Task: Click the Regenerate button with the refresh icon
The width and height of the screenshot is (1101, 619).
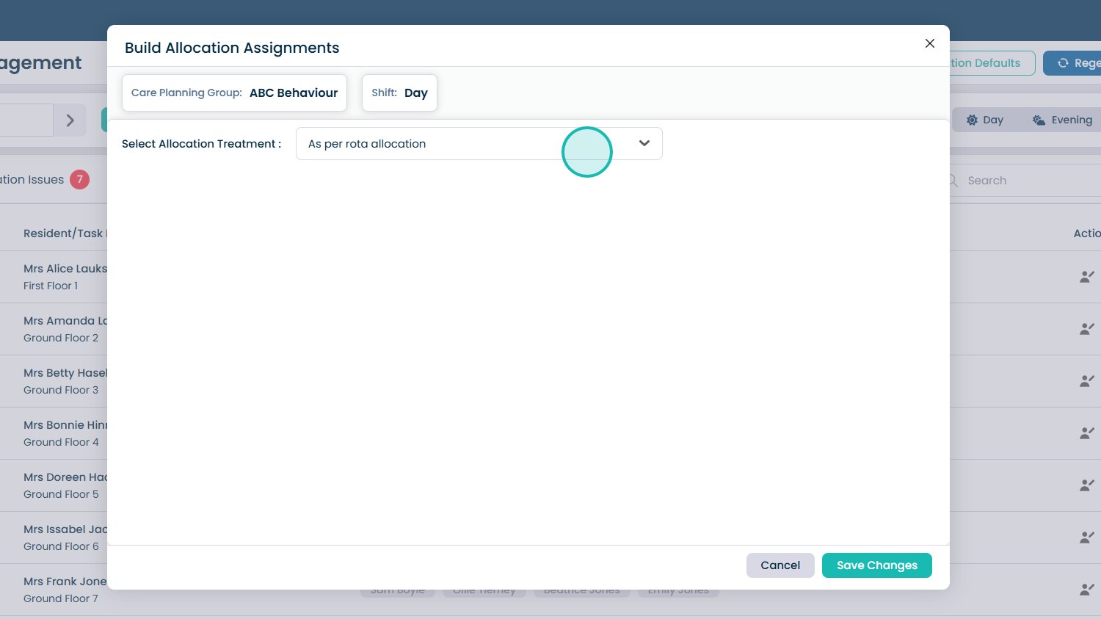Action: click(x=1072, y=63)
